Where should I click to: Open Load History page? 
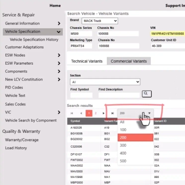coord(16,148)
